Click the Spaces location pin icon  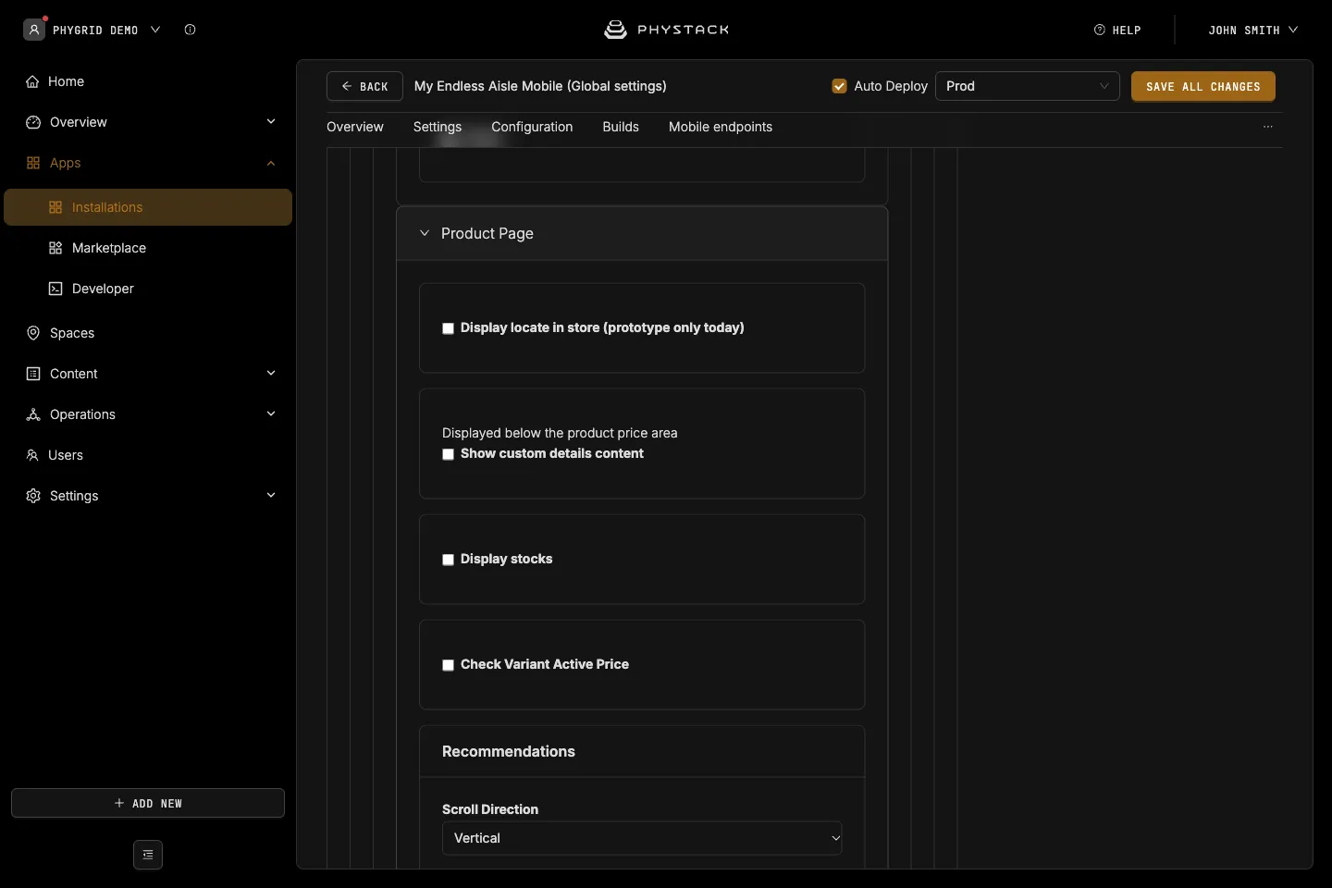pos(33,333)
